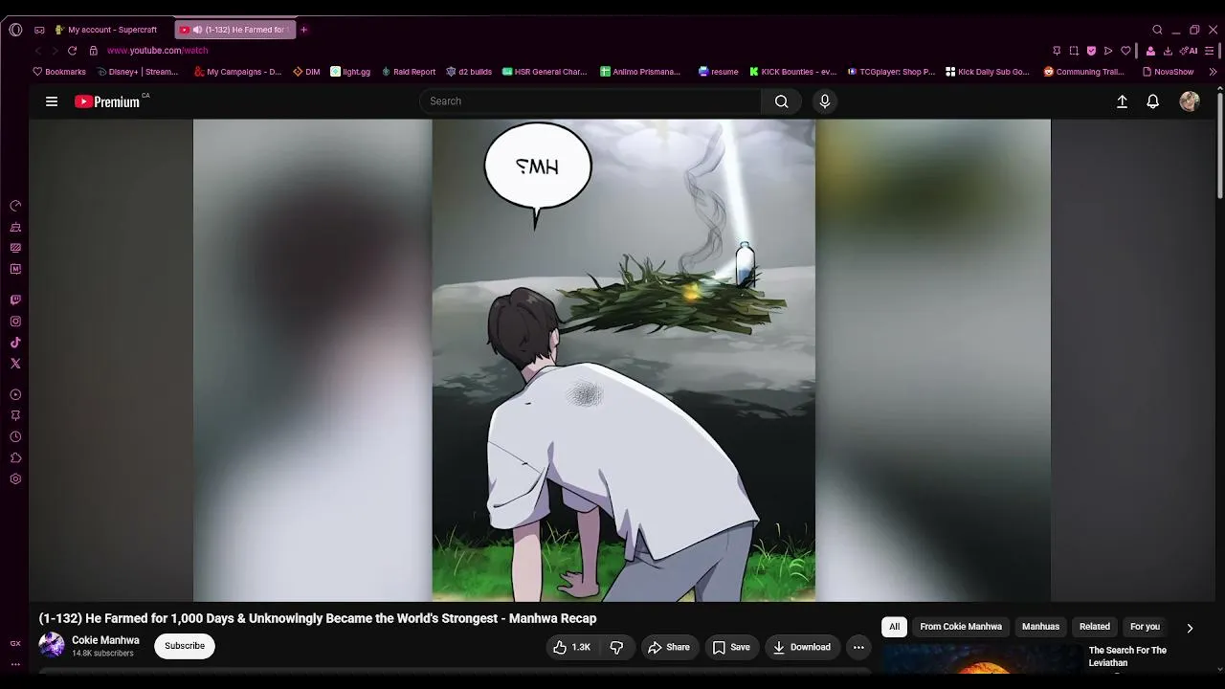The width and height of the screenshot is (1225, 689).
Task: Open the Opera GX main menu
Action: click(15, 30)
